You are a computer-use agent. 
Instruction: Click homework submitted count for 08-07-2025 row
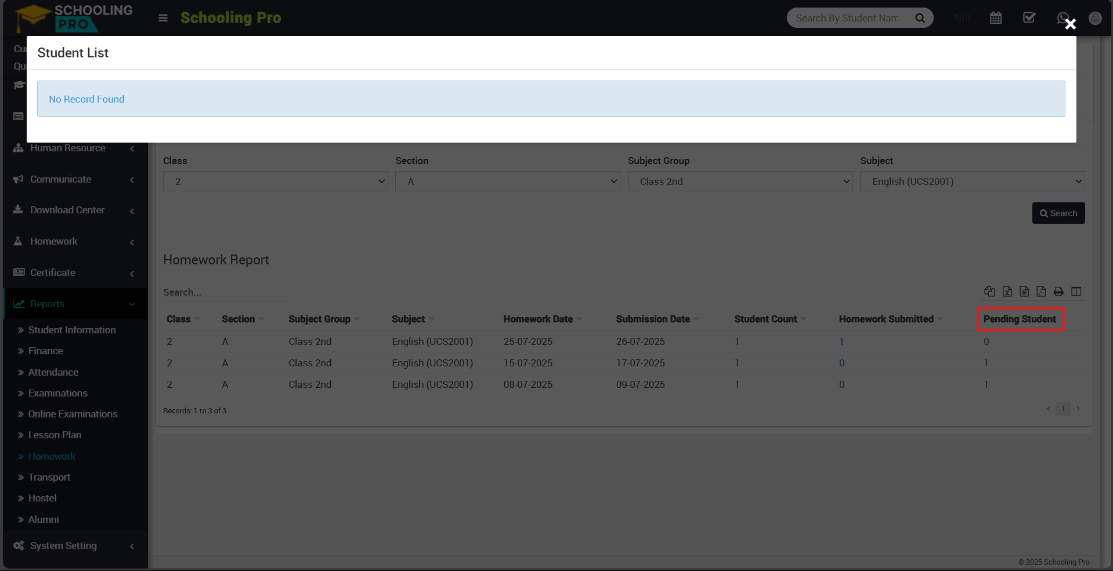point(842,384)
